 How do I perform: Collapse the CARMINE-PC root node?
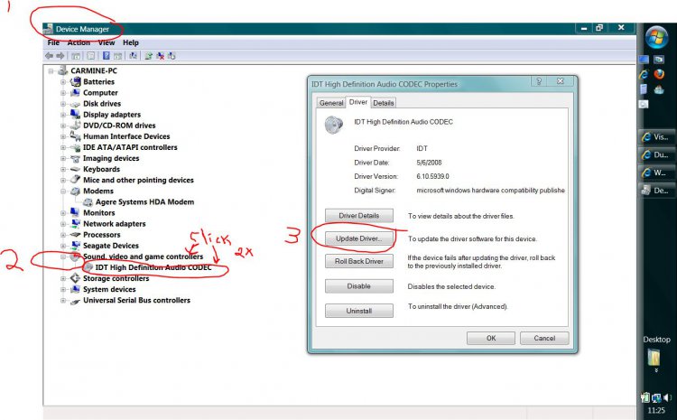coord(51,70)
